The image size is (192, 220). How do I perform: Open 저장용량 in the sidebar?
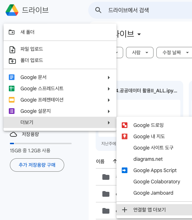pos(30,134)
